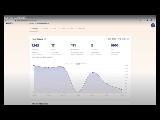This screenshot has width=160, height=120.
Task: Open the Events tab
Action: [70, 28]
